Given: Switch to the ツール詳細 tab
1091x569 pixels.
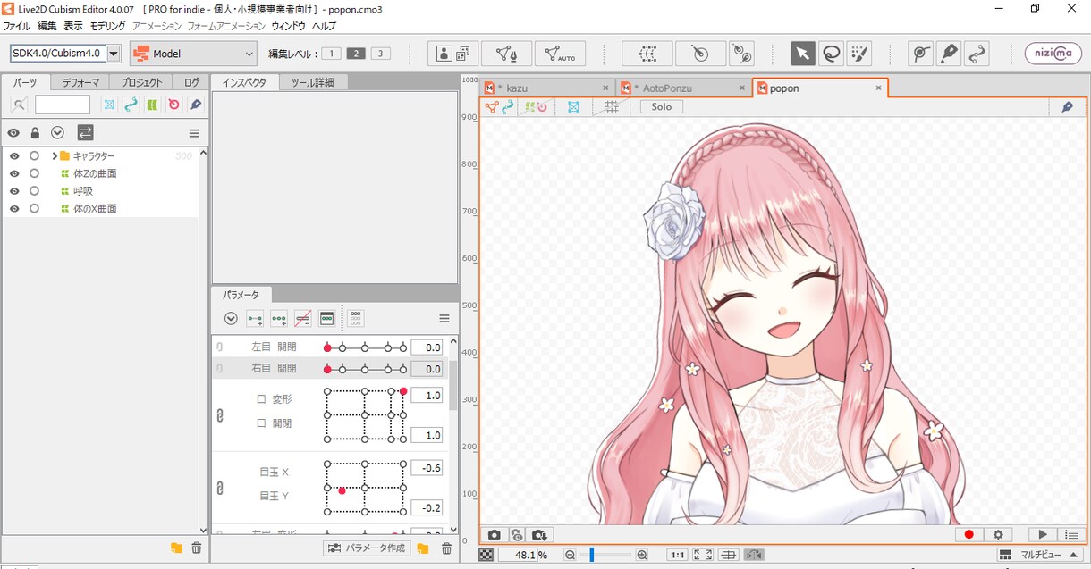Looking at the screenshot, I should pos(312,82).
